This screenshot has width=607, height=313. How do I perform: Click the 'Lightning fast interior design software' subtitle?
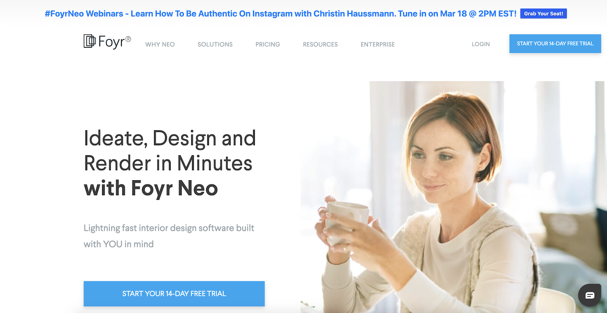pos(169,228)
